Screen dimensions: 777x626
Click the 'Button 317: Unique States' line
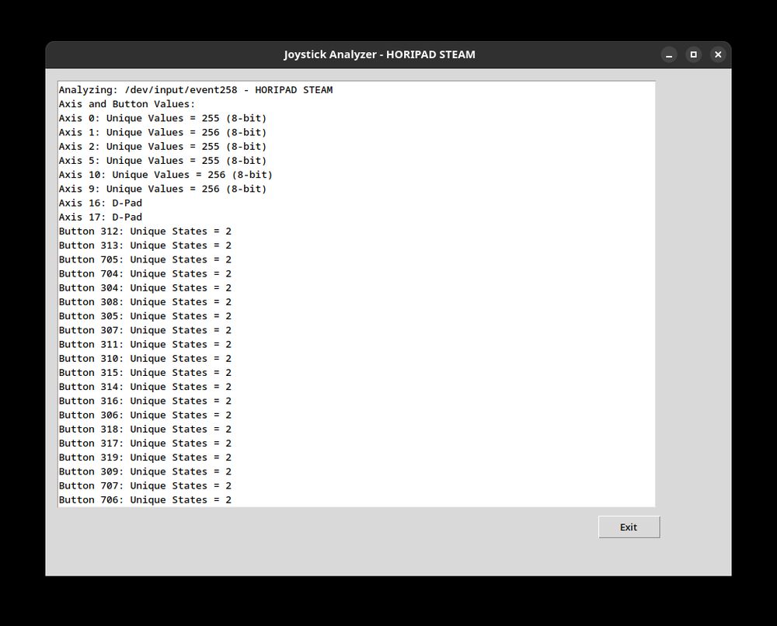coord(145,443)
